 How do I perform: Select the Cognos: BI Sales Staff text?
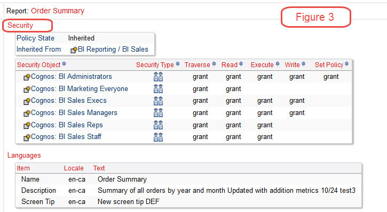66,137
